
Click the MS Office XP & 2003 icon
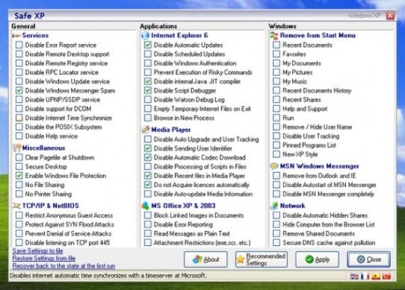[146, 206]
